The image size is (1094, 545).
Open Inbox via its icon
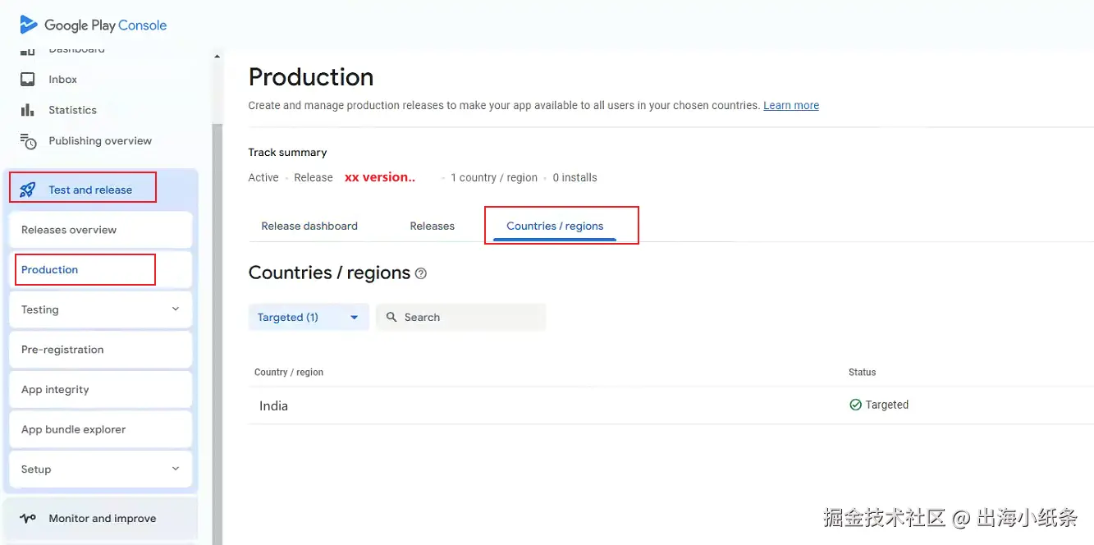28,80
